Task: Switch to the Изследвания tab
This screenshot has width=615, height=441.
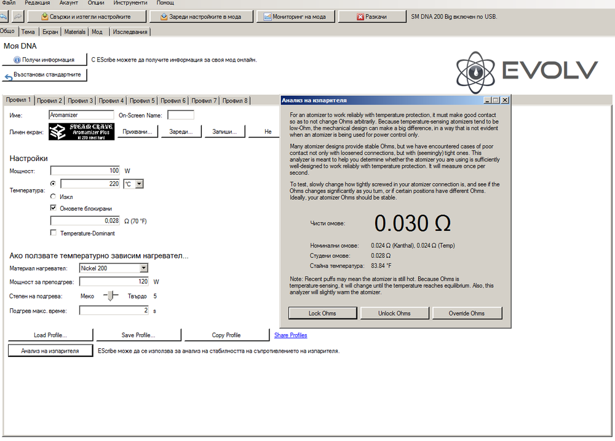Action: click(x=130, y=32)
